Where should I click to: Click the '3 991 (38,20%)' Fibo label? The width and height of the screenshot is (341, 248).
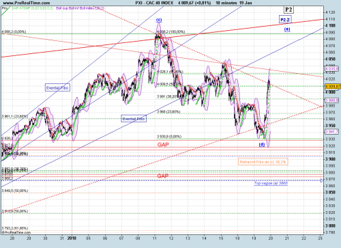coord(168,96)
